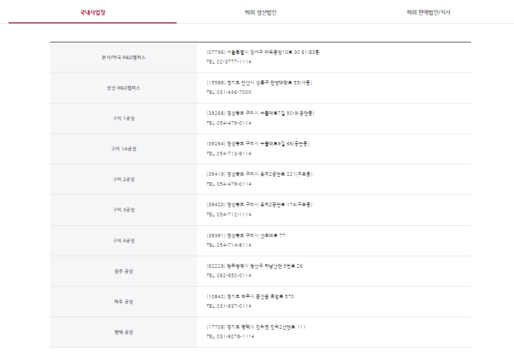Click the address with postal code 39381
Viewport: 514px width, 361px height.
tap(245, 235)
